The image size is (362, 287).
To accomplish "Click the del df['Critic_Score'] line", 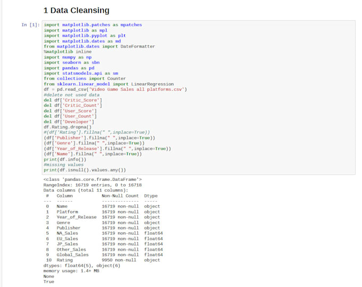I will (x=73, y=100).
